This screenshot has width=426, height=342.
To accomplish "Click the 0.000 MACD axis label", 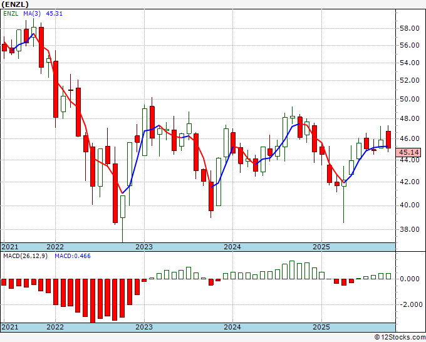I will 410,279.
